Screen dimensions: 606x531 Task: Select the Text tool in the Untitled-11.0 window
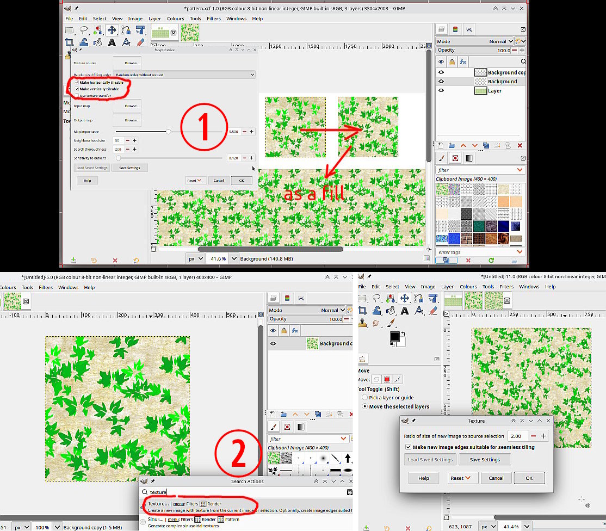tap(405, 311)
